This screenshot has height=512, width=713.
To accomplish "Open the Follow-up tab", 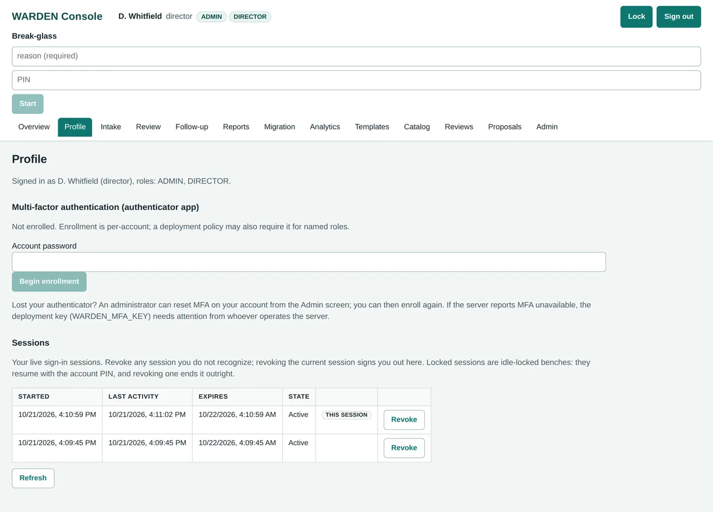I will (191, 127).
